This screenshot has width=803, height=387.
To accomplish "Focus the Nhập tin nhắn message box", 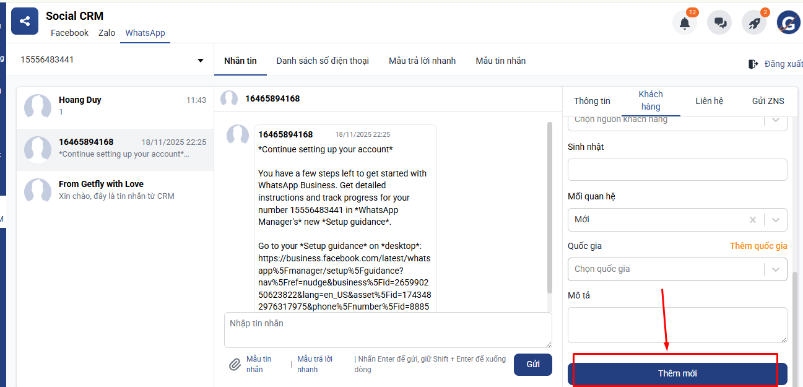I will (x=388, y=329).
